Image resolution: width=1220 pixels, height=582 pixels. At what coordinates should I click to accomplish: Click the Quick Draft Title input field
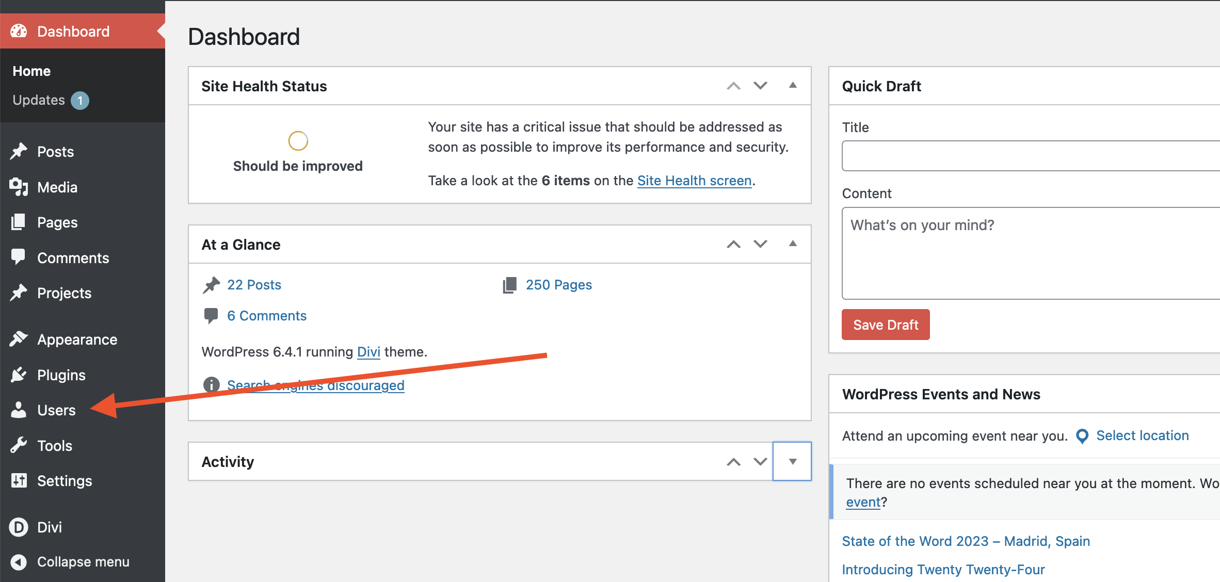click(x=1030, y=156)
